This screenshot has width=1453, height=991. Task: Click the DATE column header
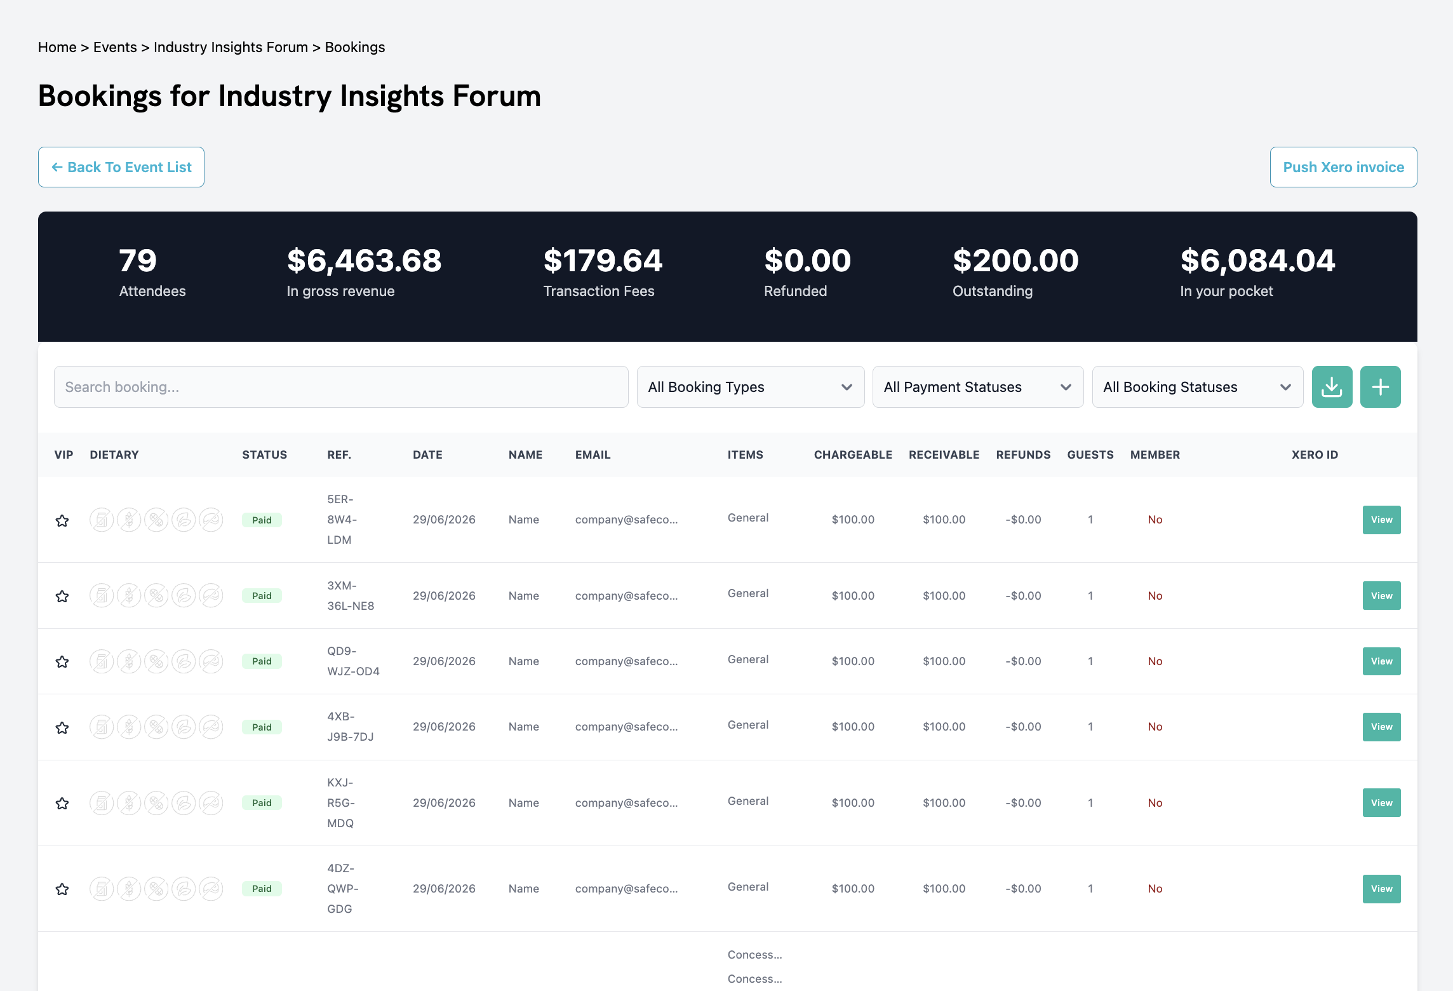427,455
